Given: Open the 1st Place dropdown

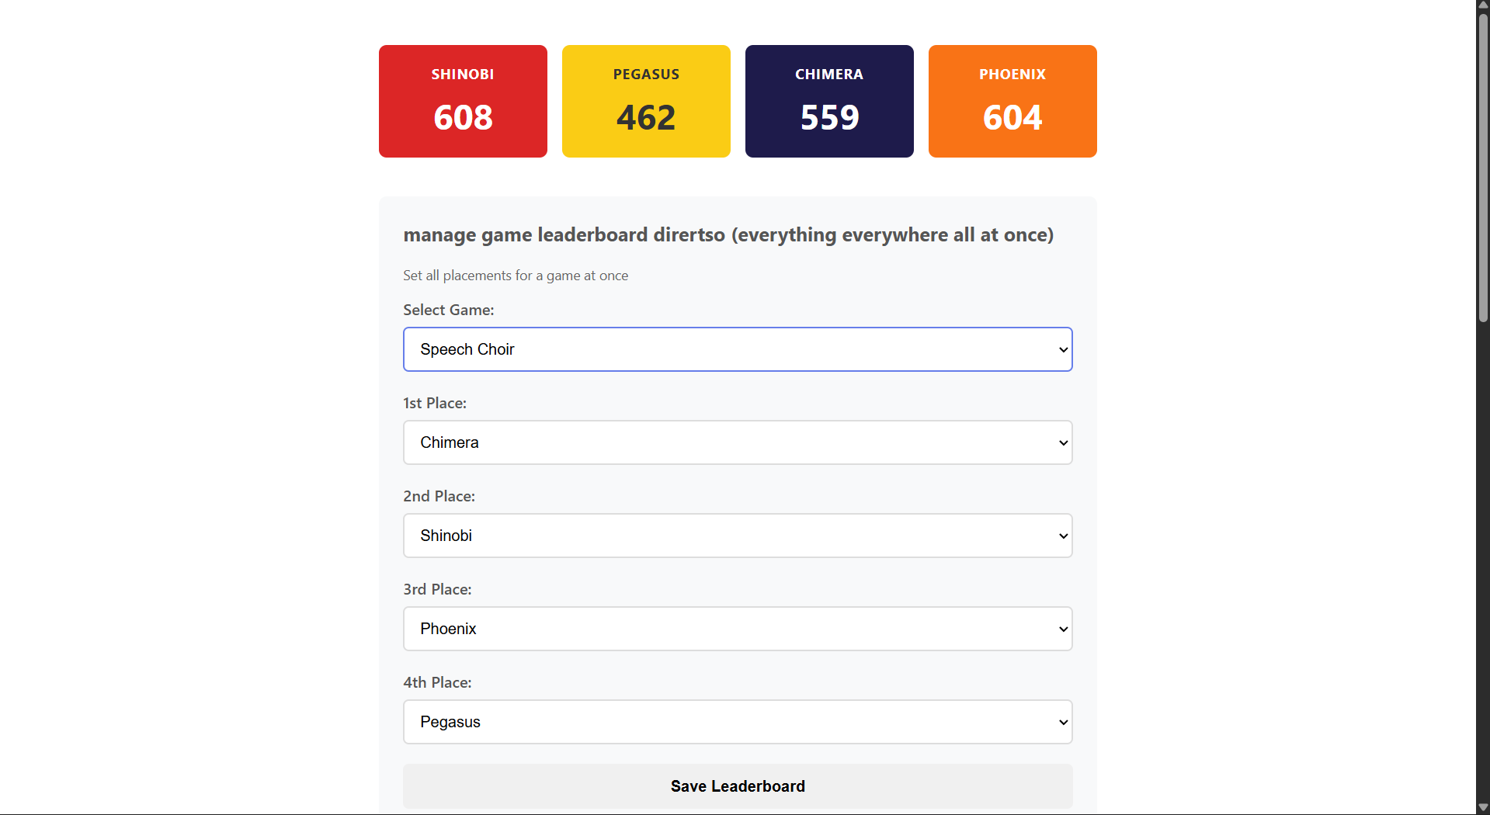Looking at the screenshot, I should click(x=737, y=442).
